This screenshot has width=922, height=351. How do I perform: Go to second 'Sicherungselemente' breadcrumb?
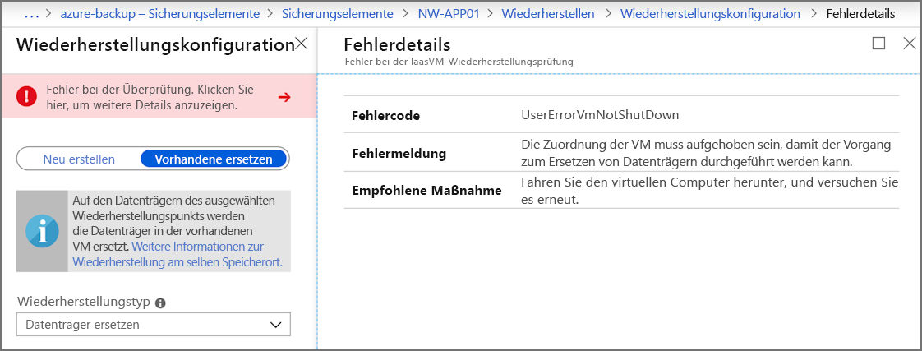(x=338, y=13)
